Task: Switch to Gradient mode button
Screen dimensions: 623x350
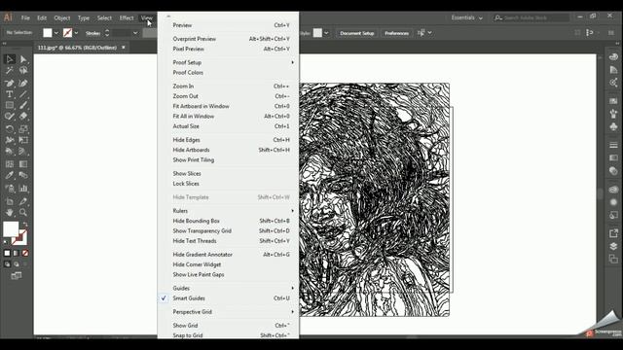Action: 17,253
